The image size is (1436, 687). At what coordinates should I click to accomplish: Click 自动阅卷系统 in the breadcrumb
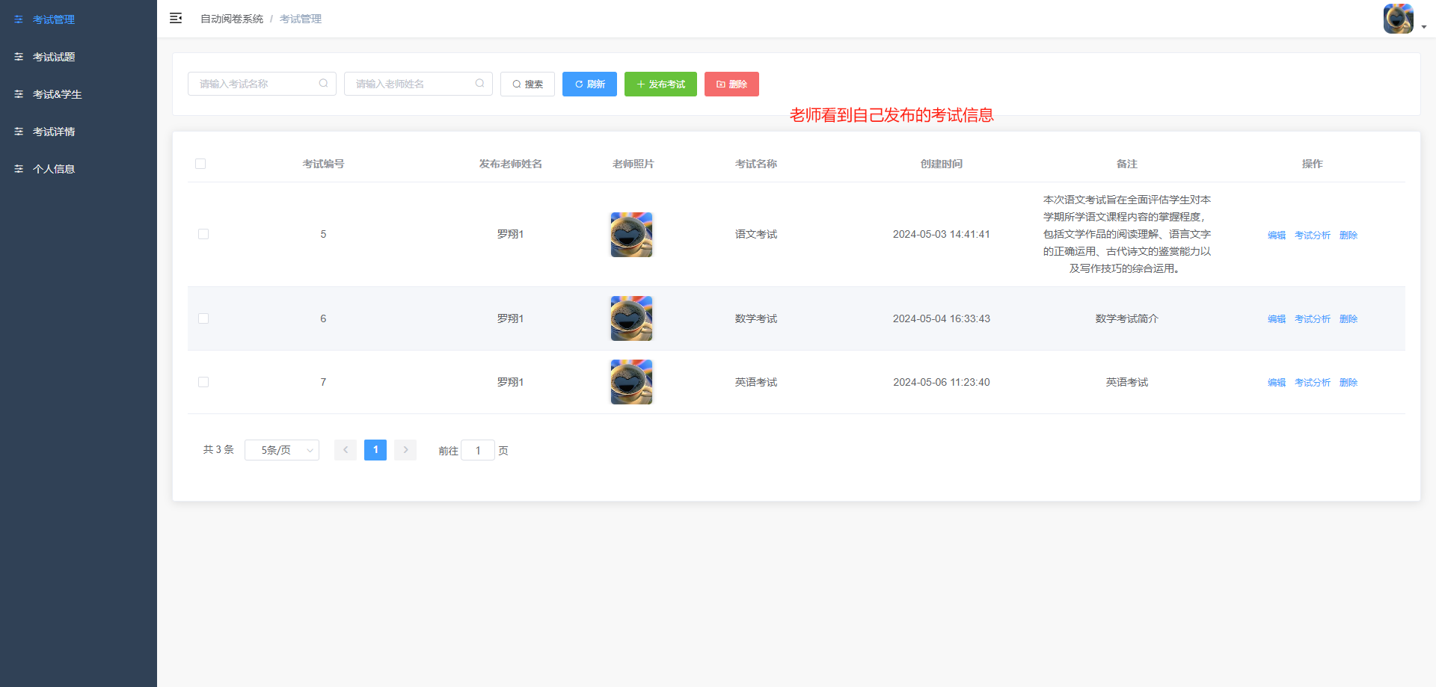coord(232,18)
